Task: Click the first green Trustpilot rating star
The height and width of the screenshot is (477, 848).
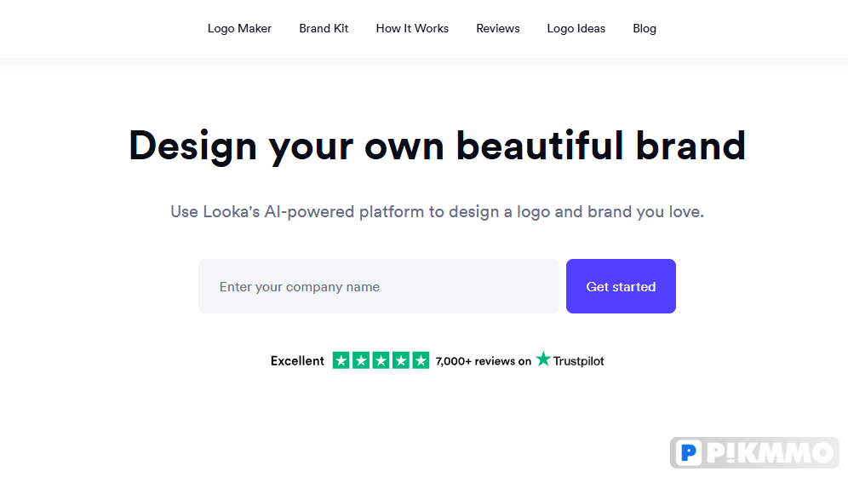Action: pyautogui.click(x=341, y=360)
